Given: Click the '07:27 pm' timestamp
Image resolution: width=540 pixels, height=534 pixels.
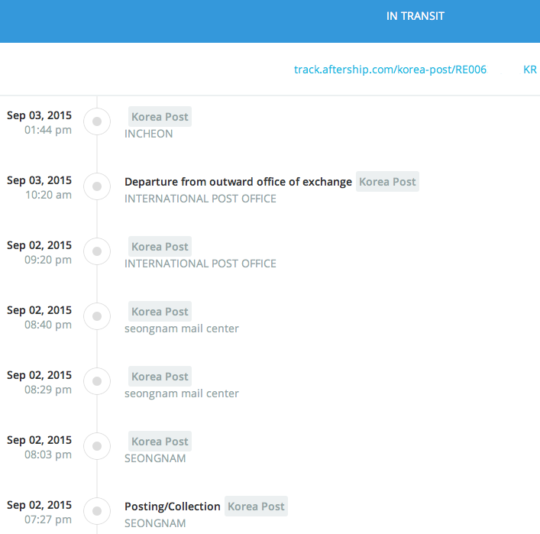Looking at the screenshot, I should (48, 520).
